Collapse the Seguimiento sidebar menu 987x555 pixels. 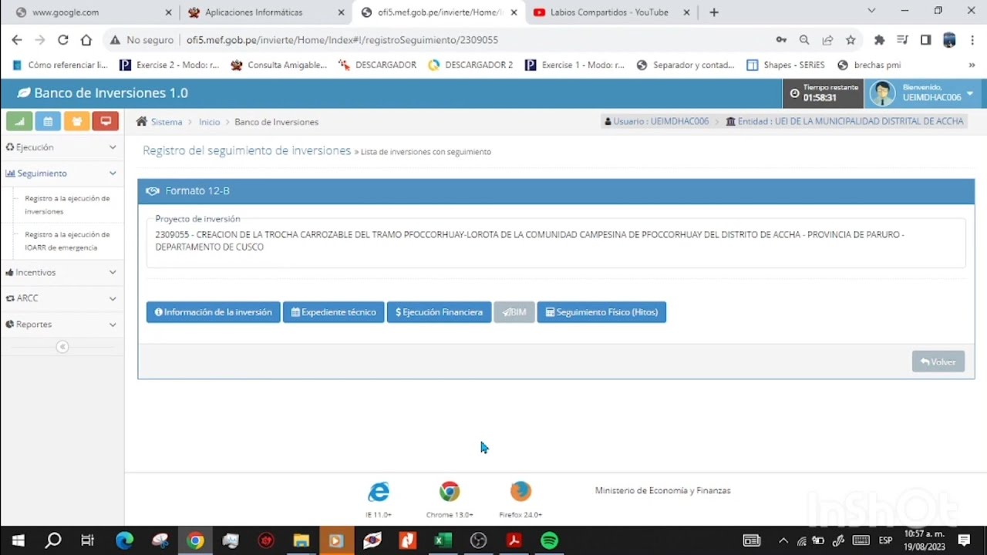[x=62, y=173]
